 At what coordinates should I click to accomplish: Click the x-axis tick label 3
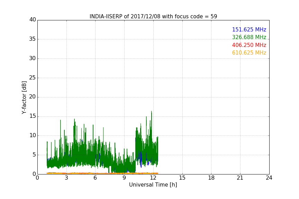coord(66,178)
